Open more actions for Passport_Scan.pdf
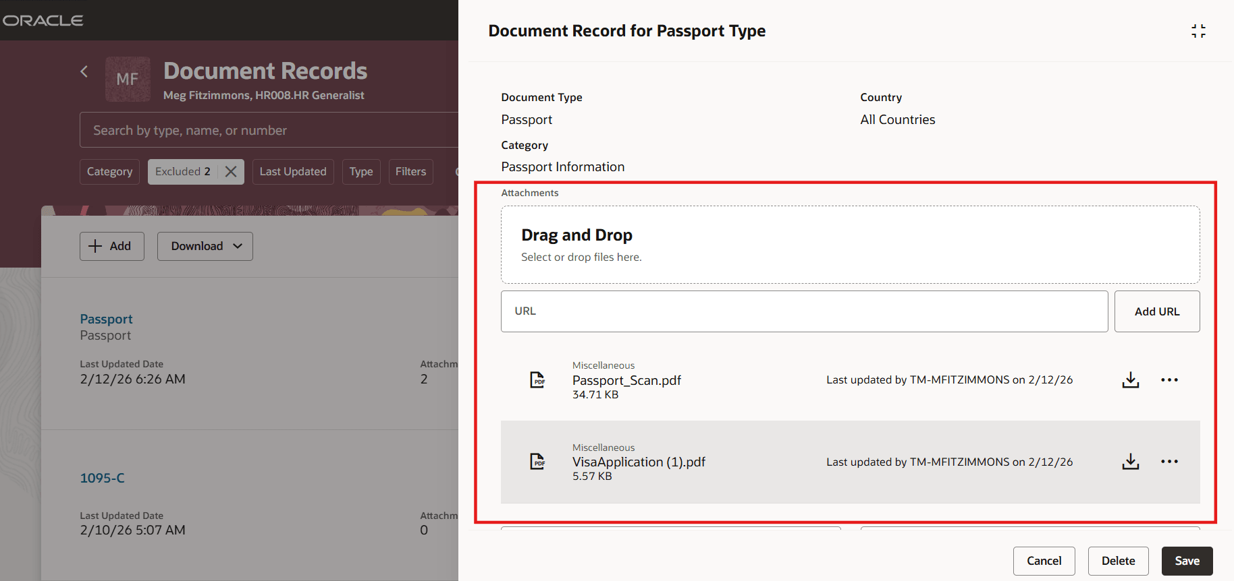Screen dimensions: 1234x581 (x=1170, y=380)
